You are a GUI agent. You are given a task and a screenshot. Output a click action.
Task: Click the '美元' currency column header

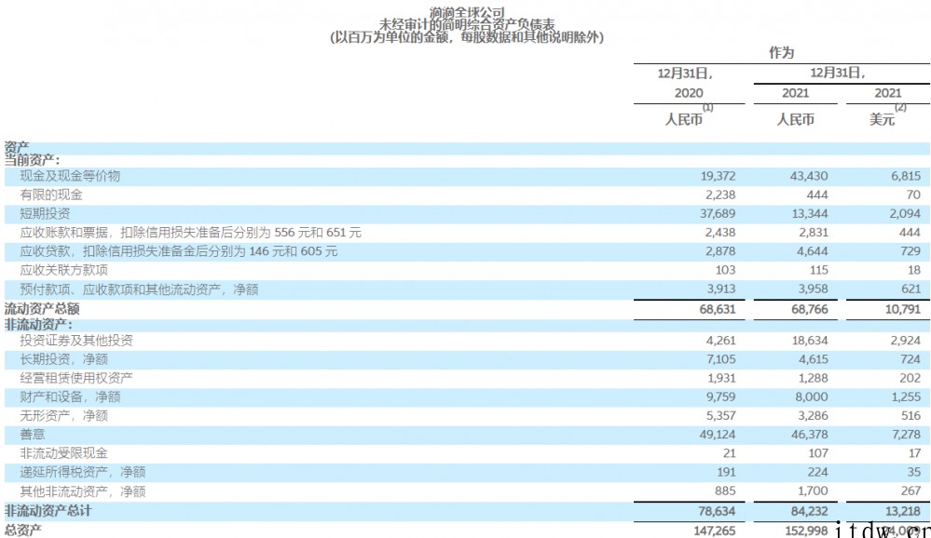tap(882, 119)
